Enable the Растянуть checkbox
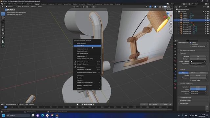210x118 pixels. (191, 45)
